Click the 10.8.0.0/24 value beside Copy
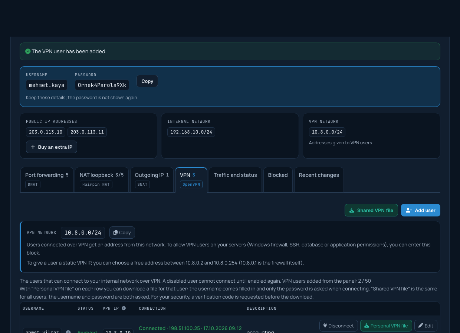Screen dimensions: 460x333 (83, 232)
